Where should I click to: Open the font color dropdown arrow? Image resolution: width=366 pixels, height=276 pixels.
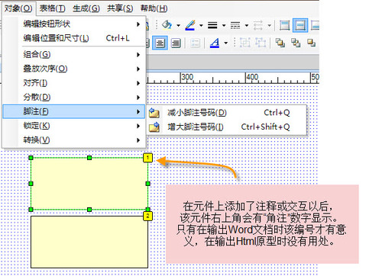pyautogui.click(x=226, y=43)
